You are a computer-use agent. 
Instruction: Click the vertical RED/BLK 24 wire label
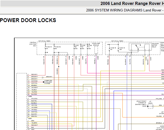pyautogui.click(x=108, y=62)
